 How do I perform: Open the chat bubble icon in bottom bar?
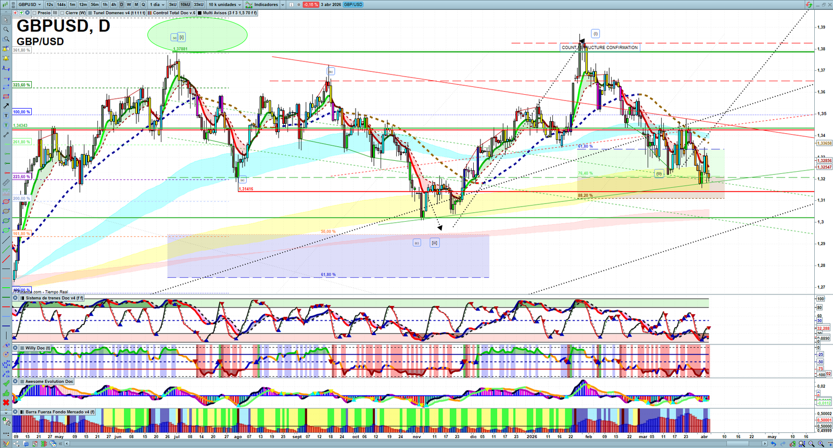pos(25,444)
